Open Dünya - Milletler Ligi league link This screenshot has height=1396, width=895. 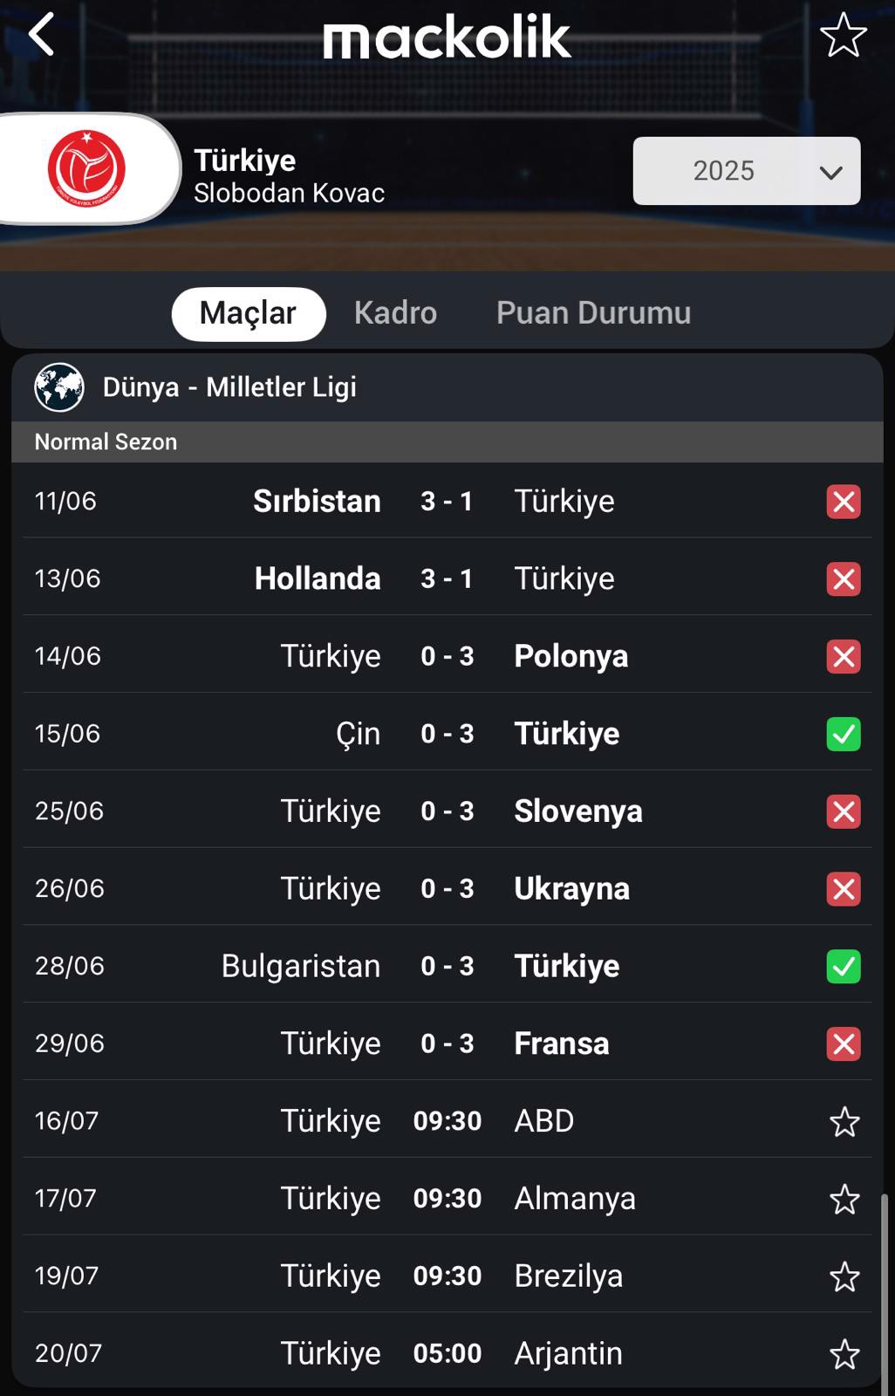point(229,387)
